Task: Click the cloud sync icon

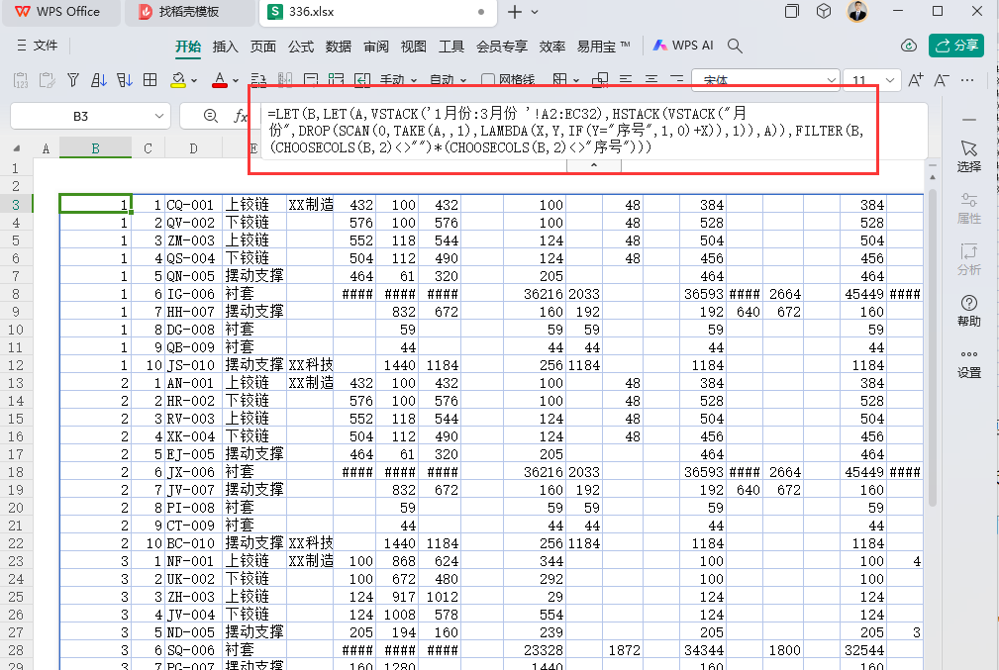Action: pos(909,46)
